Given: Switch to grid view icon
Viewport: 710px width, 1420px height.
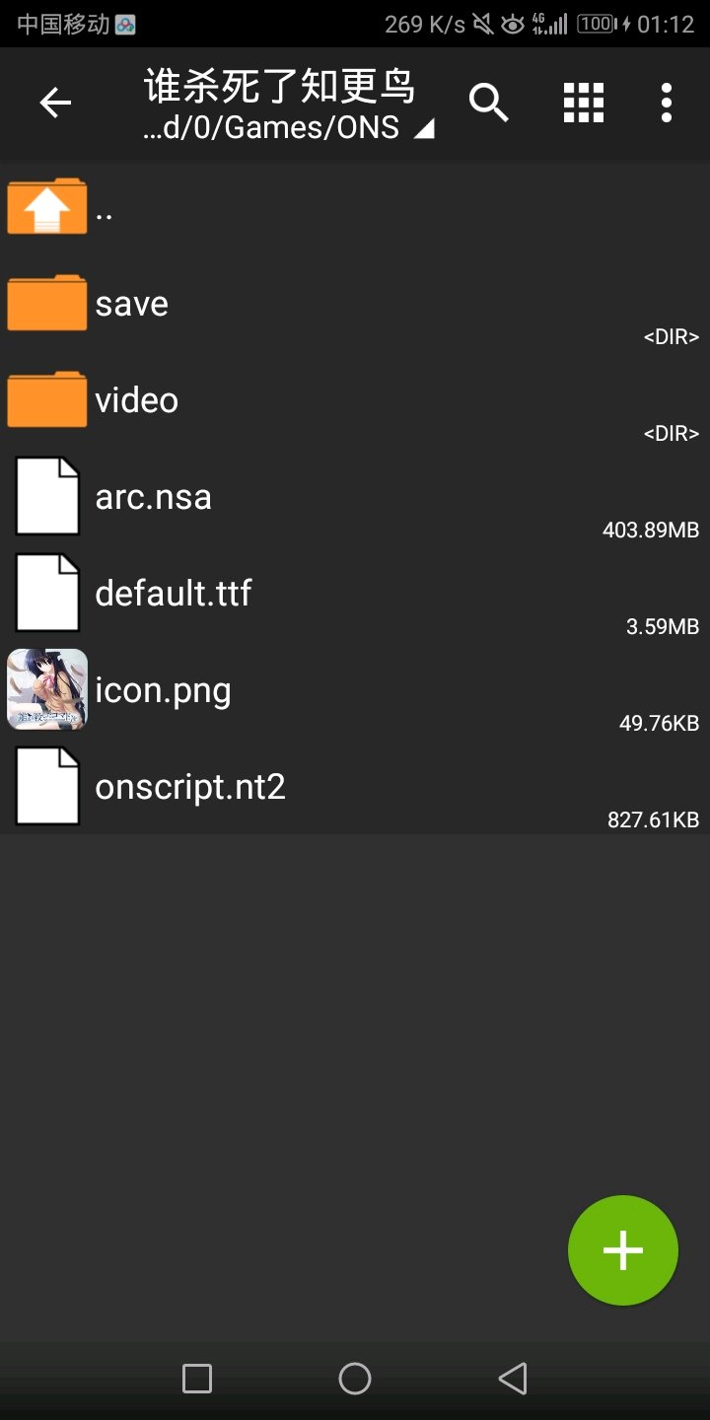Looking at the screenshot, I should tap(583, 103).
